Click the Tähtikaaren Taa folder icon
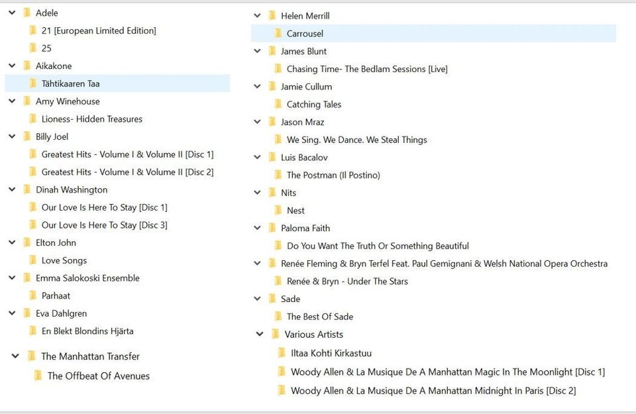This screenshot has width=636, height=414. click(x=33, y=83)
